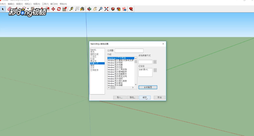
Task: Open the 3D Warehouse icon
Action: (x=113, y=9)
